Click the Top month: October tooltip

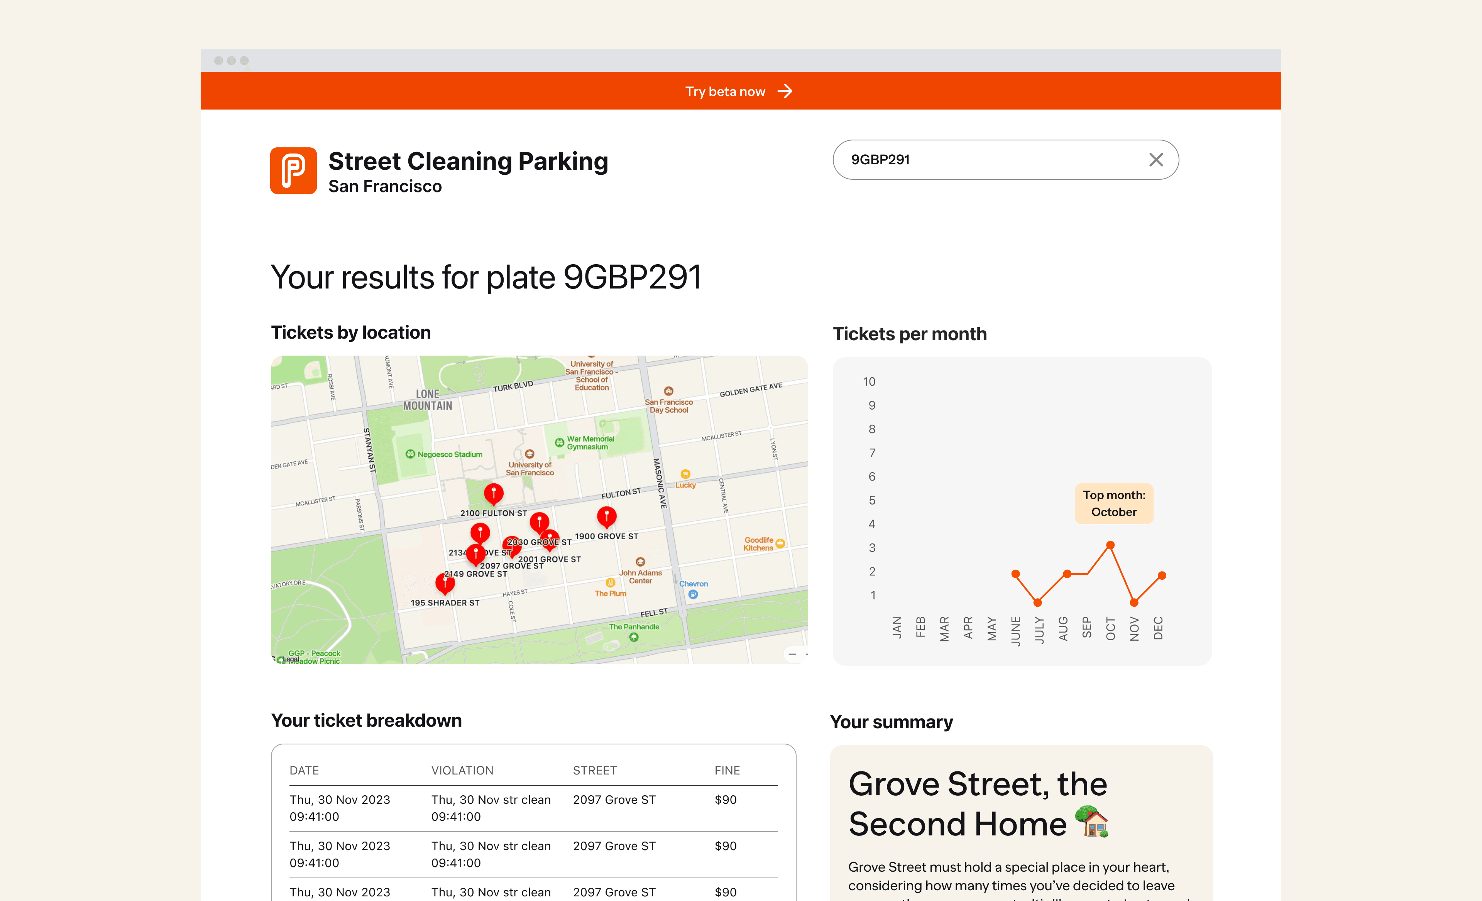pos(1114,503)
